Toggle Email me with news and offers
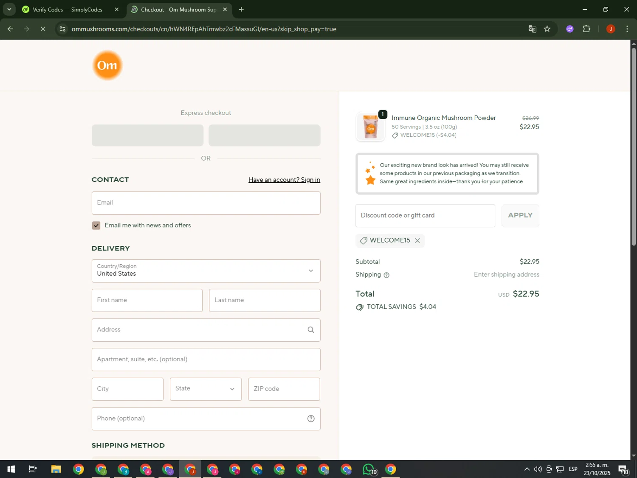The image size is (637, 478). click(x=96, y=225)
